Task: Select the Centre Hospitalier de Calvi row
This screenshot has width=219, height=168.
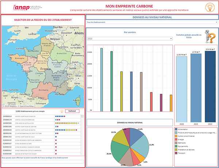Action: (41, 137)
